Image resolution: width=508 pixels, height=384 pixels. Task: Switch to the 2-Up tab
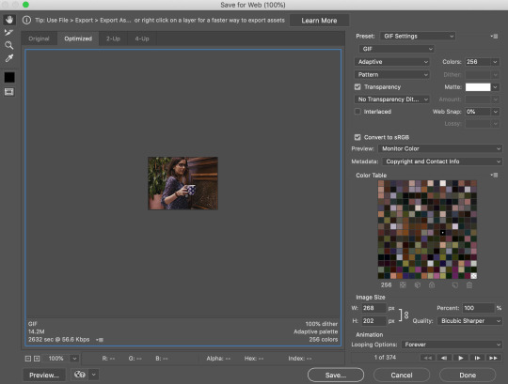(113, 38)
